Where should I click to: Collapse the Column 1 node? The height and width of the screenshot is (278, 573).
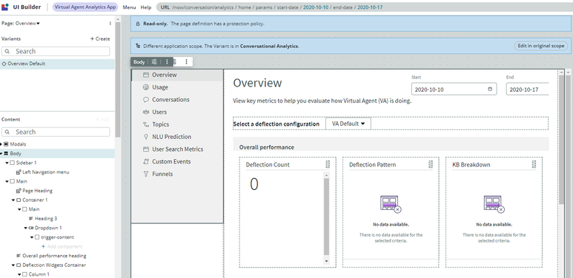tap(19, 274)
